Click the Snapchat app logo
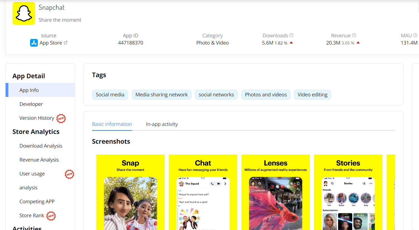 [x=24, y=13]
